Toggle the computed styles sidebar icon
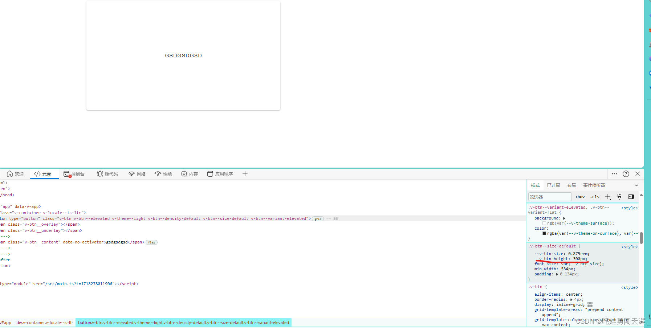651x328 pixels. tap(631, 197)
